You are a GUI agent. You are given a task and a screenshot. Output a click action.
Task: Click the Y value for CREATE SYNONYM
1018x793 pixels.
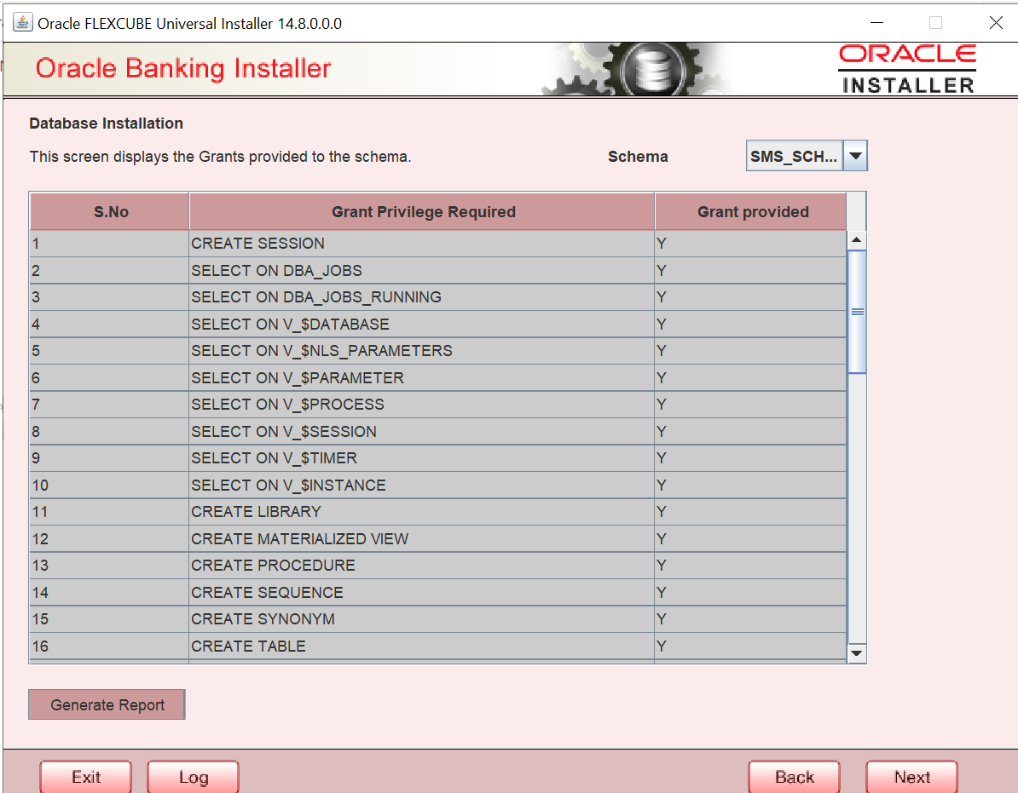tap(750, 619)
